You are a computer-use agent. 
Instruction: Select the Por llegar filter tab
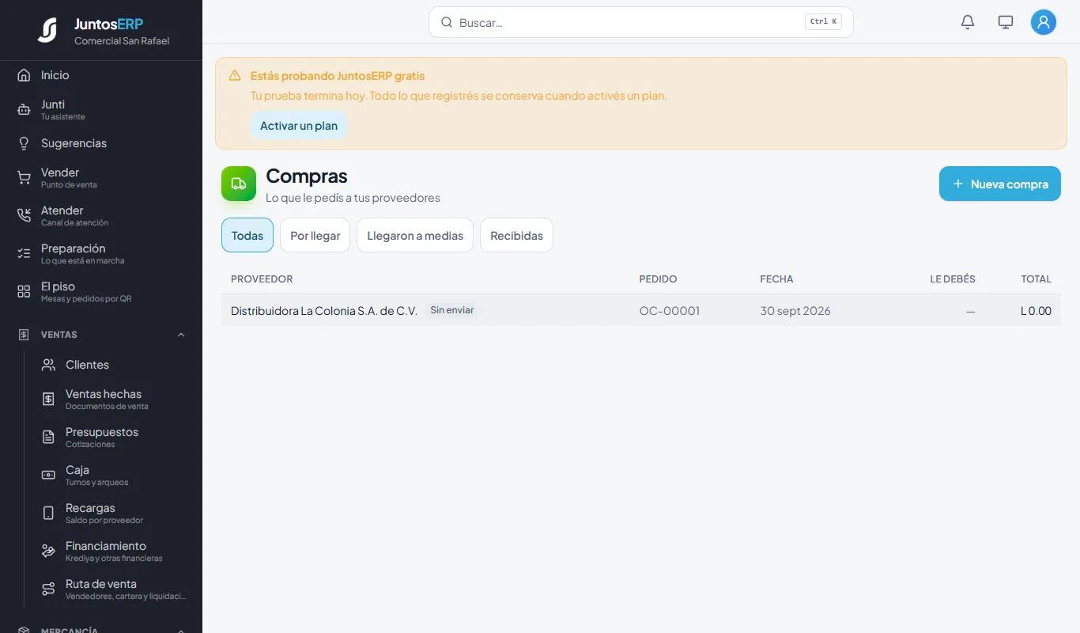coord(315,236)
